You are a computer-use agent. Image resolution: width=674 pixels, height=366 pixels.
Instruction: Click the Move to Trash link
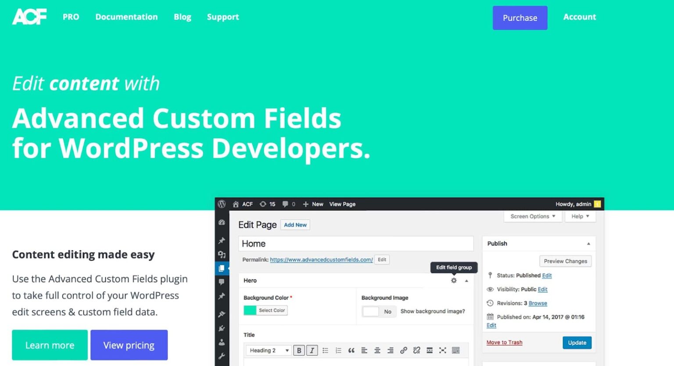tap(504, 342)
